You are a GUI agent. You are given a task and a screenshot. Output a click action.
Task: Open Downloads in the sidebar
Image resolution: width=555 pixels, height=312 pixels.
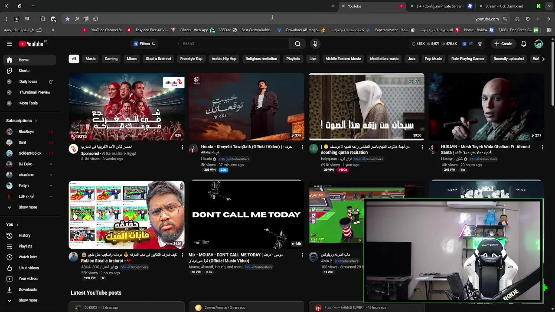click(27, 289)
